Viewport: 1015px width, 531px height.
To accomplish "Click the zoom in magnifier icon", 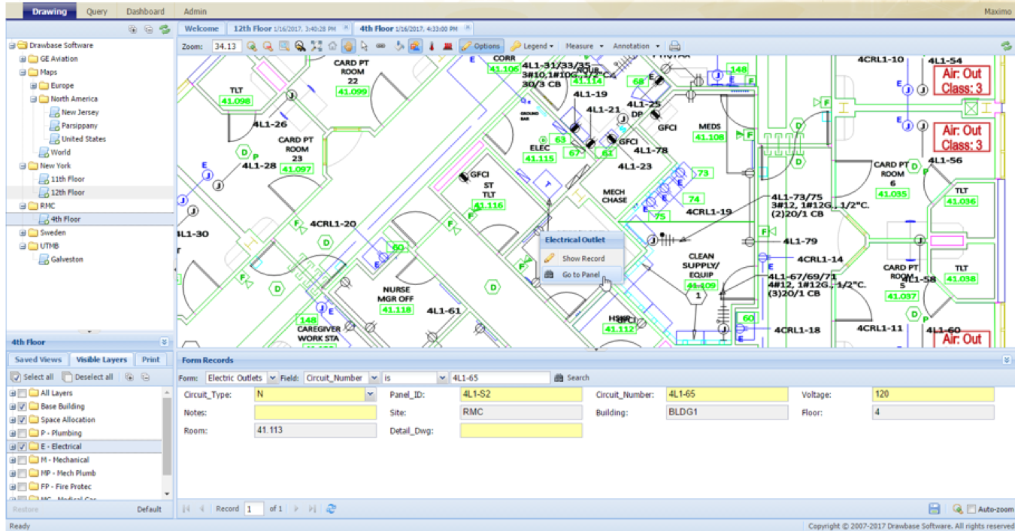I will click(x=251, y=47).
